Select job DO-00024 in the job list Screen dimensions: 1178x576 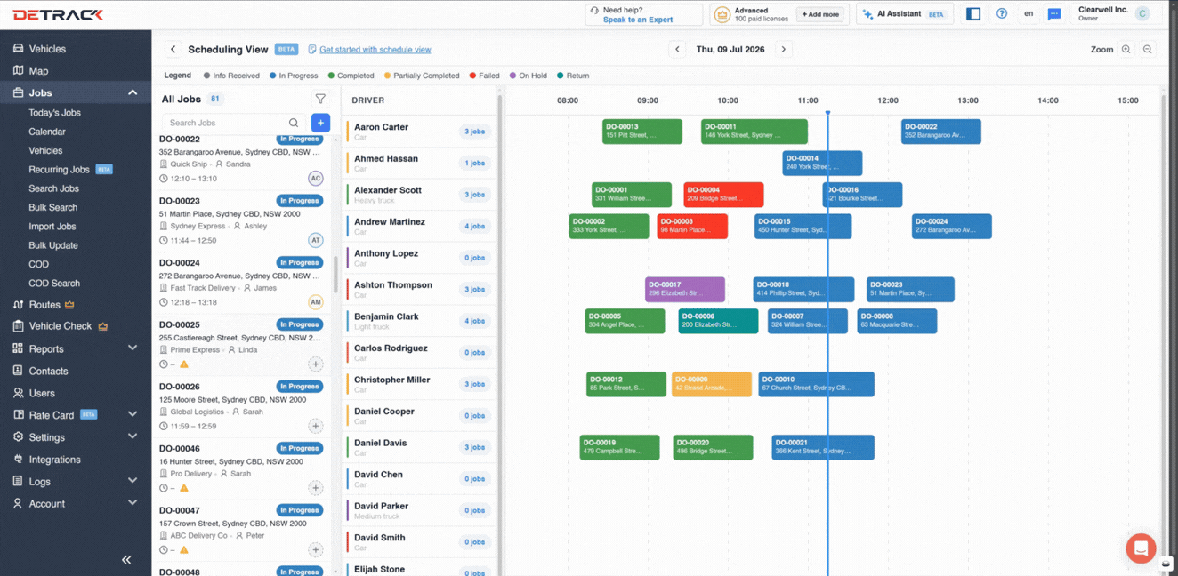click(x=241, y=283)
